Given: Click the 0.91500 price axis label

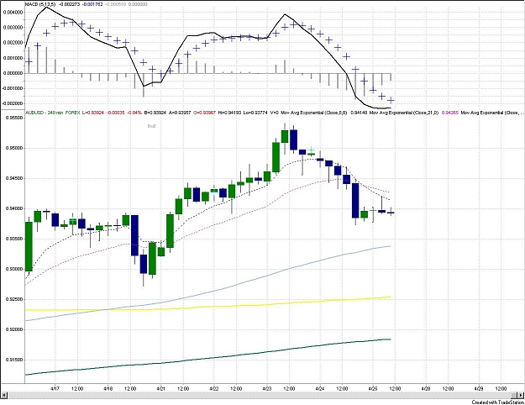Looking at the screenshot, I should point(14,360).
